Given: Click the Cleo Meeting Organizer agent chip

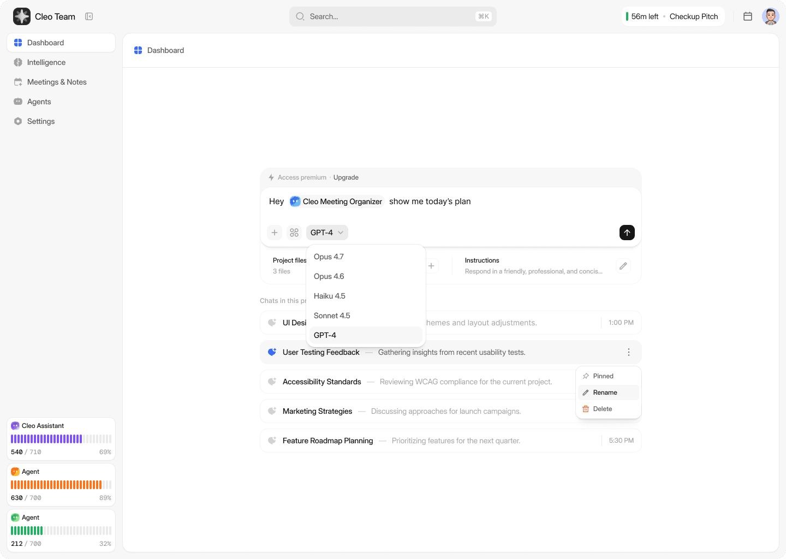Looking at the screenshot, I should tap(336, 201).
